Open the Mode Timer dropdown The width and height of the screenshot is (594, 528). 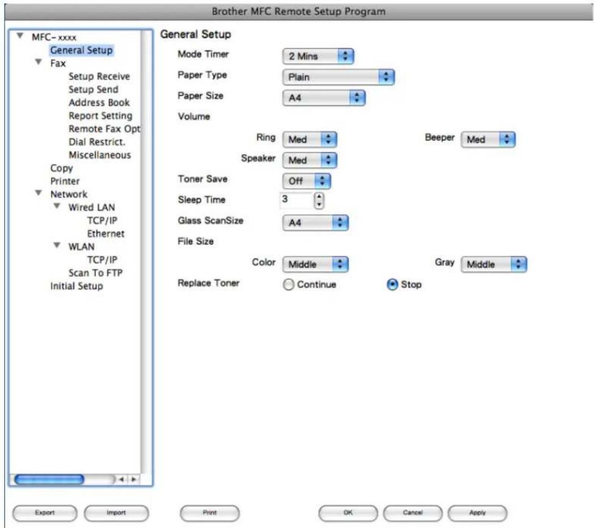coord(318,56)
